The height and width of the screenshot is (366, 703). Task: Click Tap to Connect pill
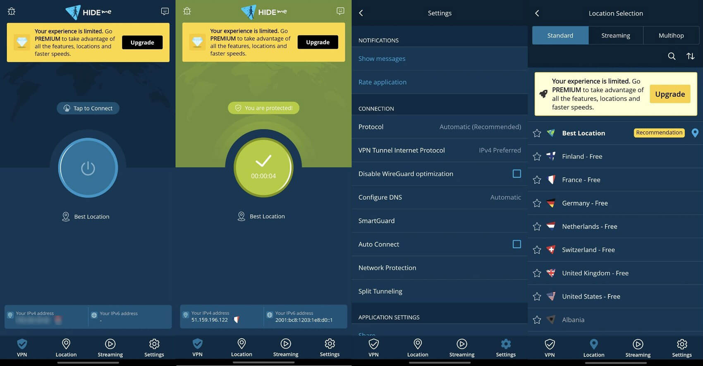pyautogui.click(x=88, y=108)
